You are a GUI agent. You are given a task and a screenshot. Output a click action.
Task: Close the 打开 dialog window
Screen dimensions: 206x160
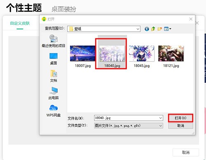tap(191, 19)
